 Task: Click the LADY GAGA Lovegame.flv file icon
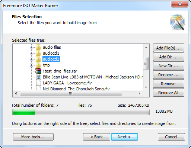[38, 83]
